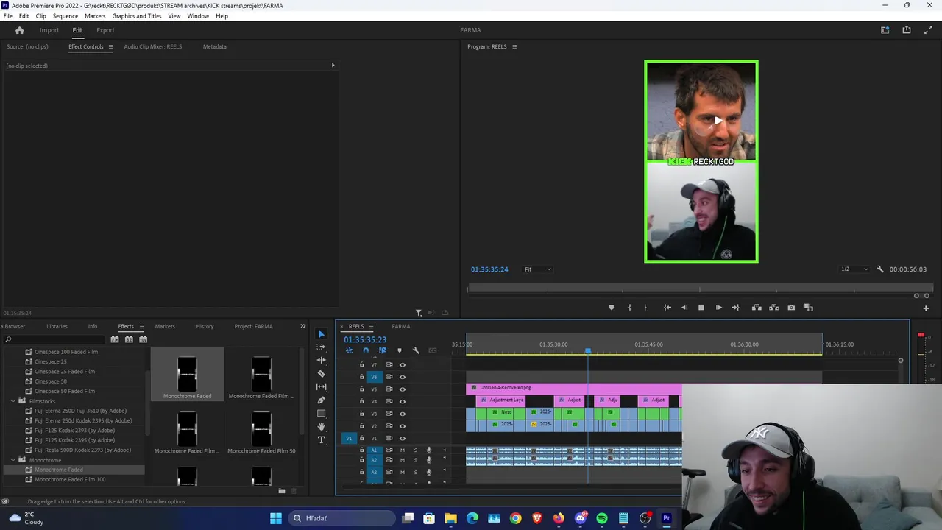This screenshot has height=530, width=942.
Task: Select the Track Select Forward tool
Action: click(321, 347)
